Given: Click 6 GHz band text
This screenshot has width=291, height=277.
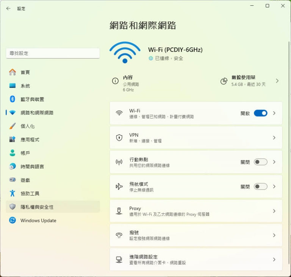Looking at the screenshot, I should tap(128, 90).
